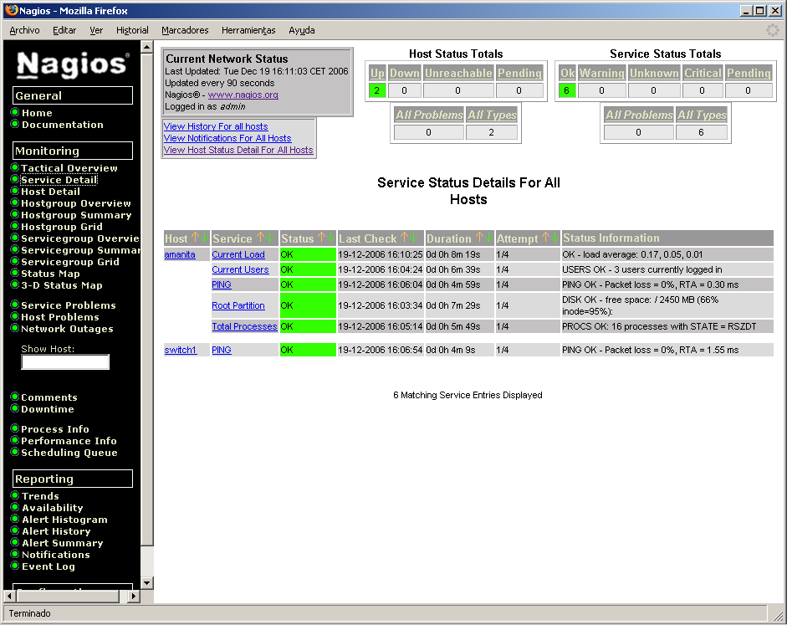Screen dimensions: 787x625
Task: Click the Down header in Host Status Totals
Action: tap(404, 74)
